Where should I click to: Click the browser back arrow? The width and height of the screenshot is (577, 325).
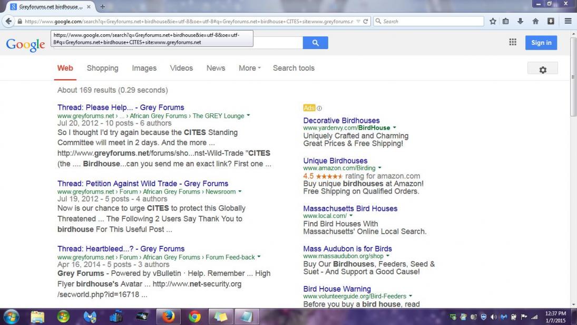coord(8,21)
